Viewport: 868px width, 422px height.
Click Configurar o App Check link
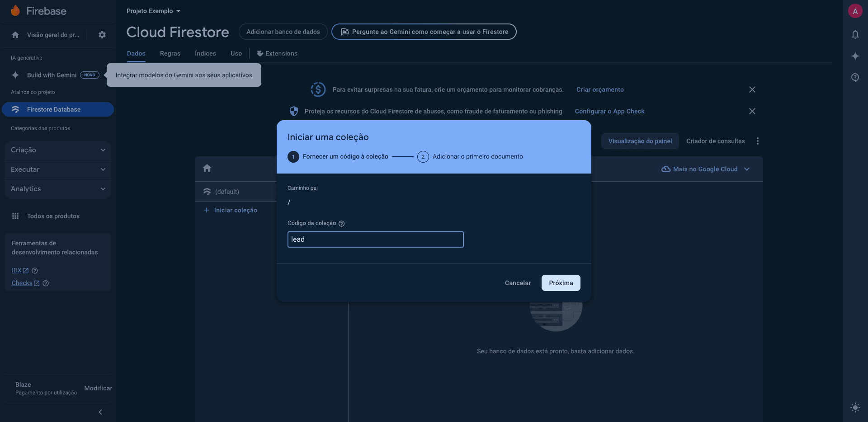click(x=610, y=111)
